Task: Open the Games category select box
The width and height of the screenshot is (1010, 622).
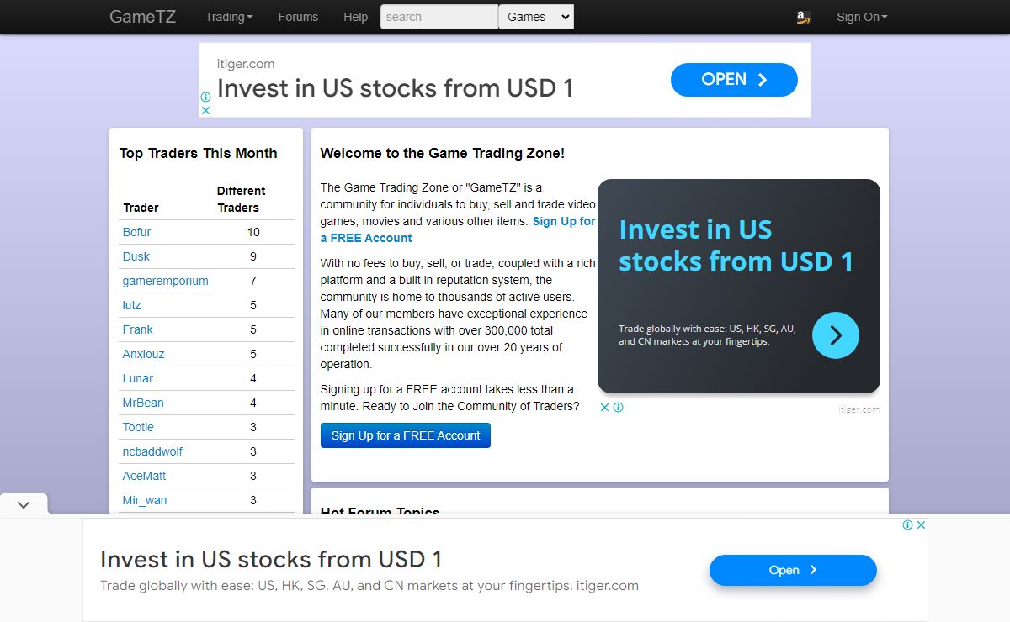Action: [x=536, y=17]
